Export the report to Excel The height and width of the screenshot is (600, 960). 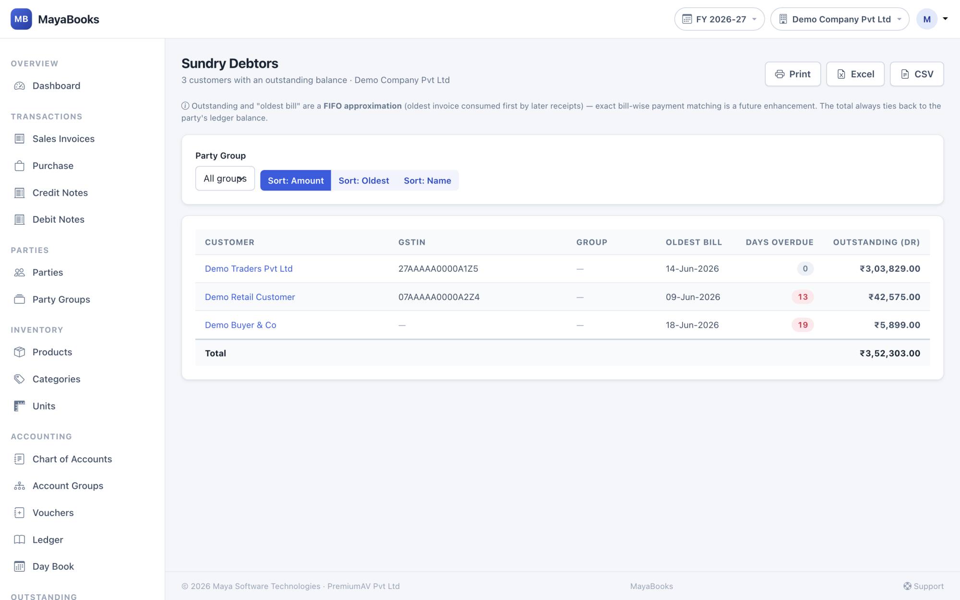pos(855,74)
